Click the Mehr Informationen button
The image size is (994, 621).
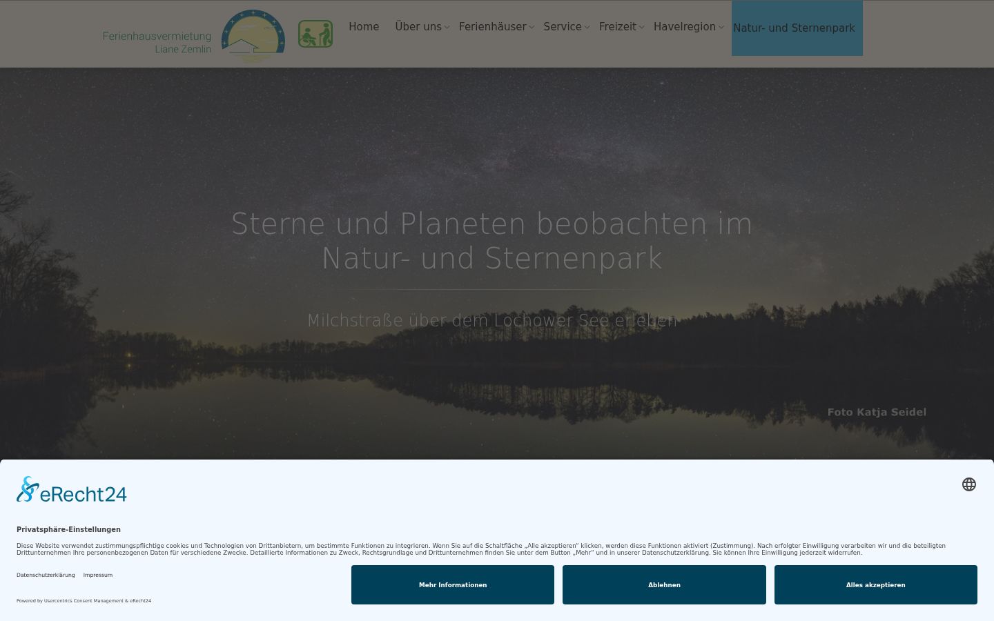[453, 585]
